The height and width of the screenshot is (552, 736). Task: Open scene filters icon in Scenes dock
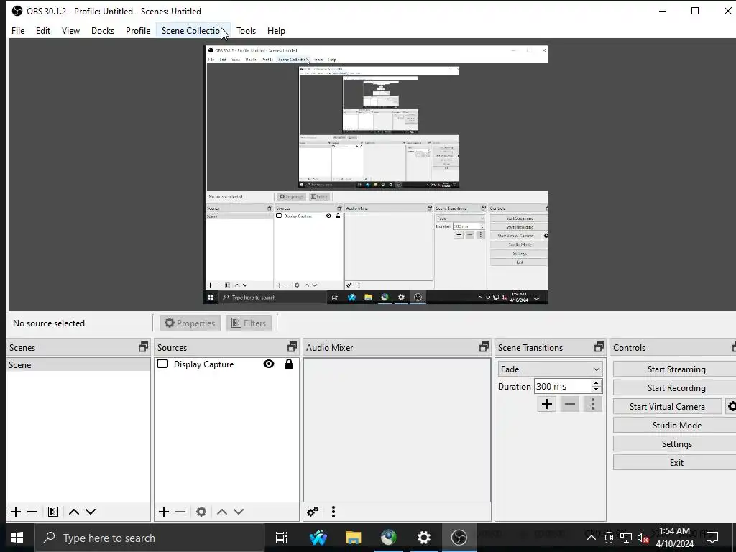(53, 512)
